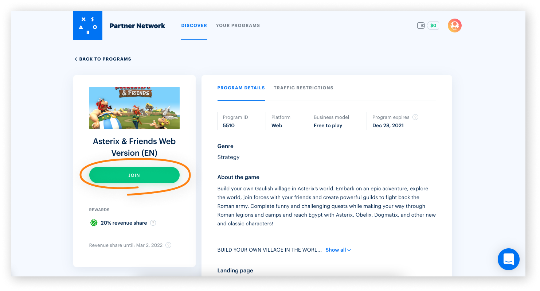Expand description with Show all
The width and height of the screenshot is (540, 291).
338,250
